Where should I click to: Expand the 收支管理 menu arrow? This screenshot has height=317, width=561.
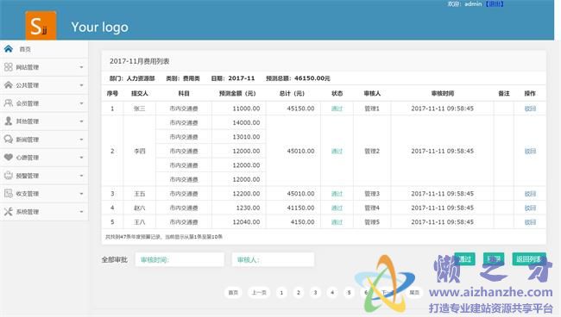[81, 194]
